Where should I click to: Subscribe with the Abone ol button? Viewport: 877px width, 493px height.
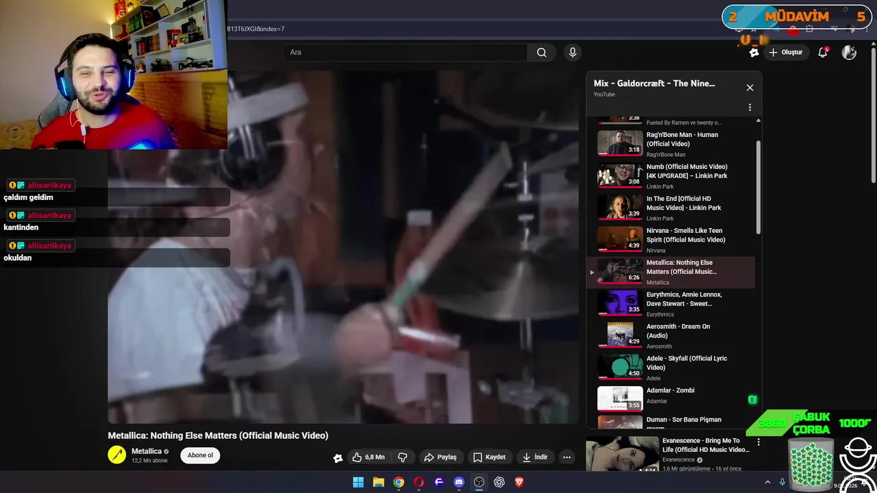200,455
